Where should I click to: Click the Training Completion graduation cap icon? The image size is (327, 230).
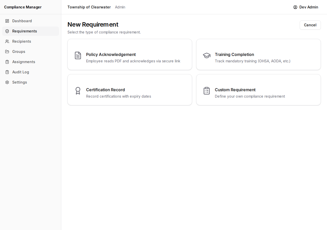point(207,55)
